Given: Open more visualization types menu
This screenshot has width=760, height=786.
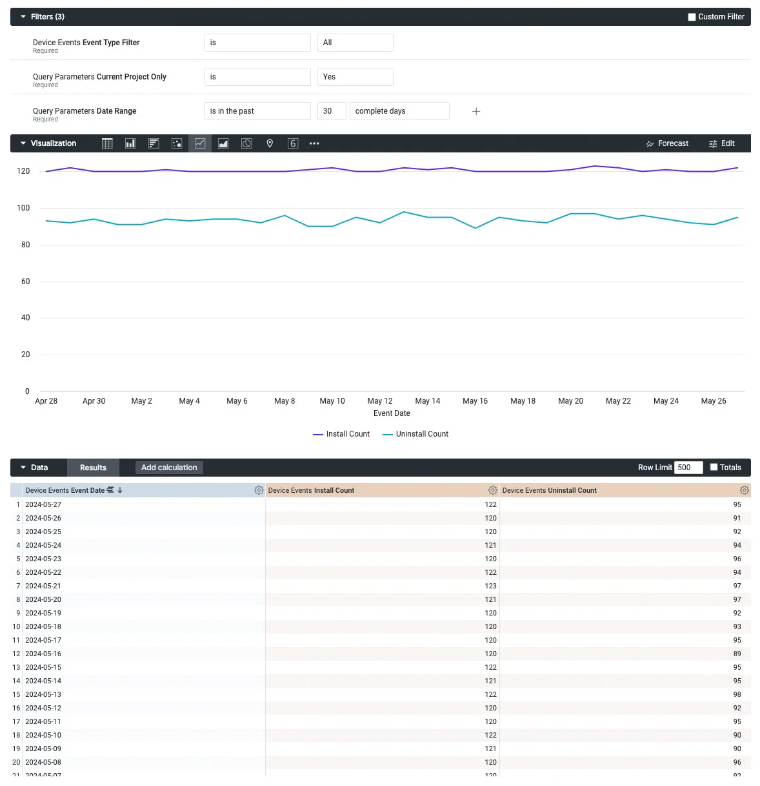Looking at the screenshot, I should pos(314,143).
